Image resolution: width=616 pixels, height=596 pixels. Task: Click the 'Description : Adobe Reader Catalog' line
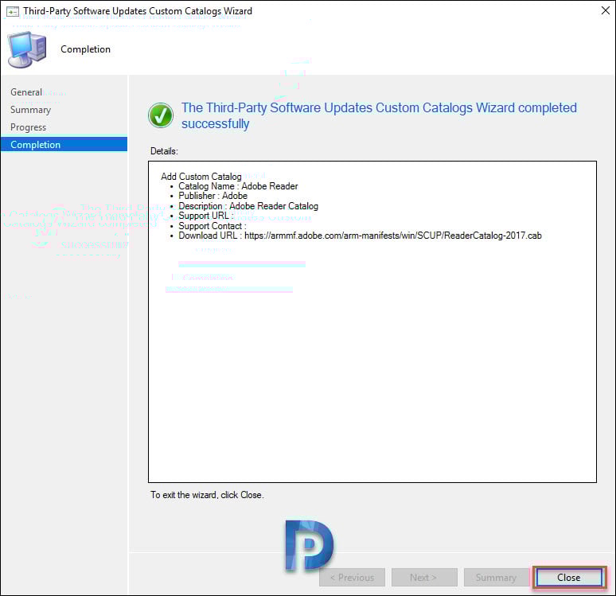click(248, 206)
